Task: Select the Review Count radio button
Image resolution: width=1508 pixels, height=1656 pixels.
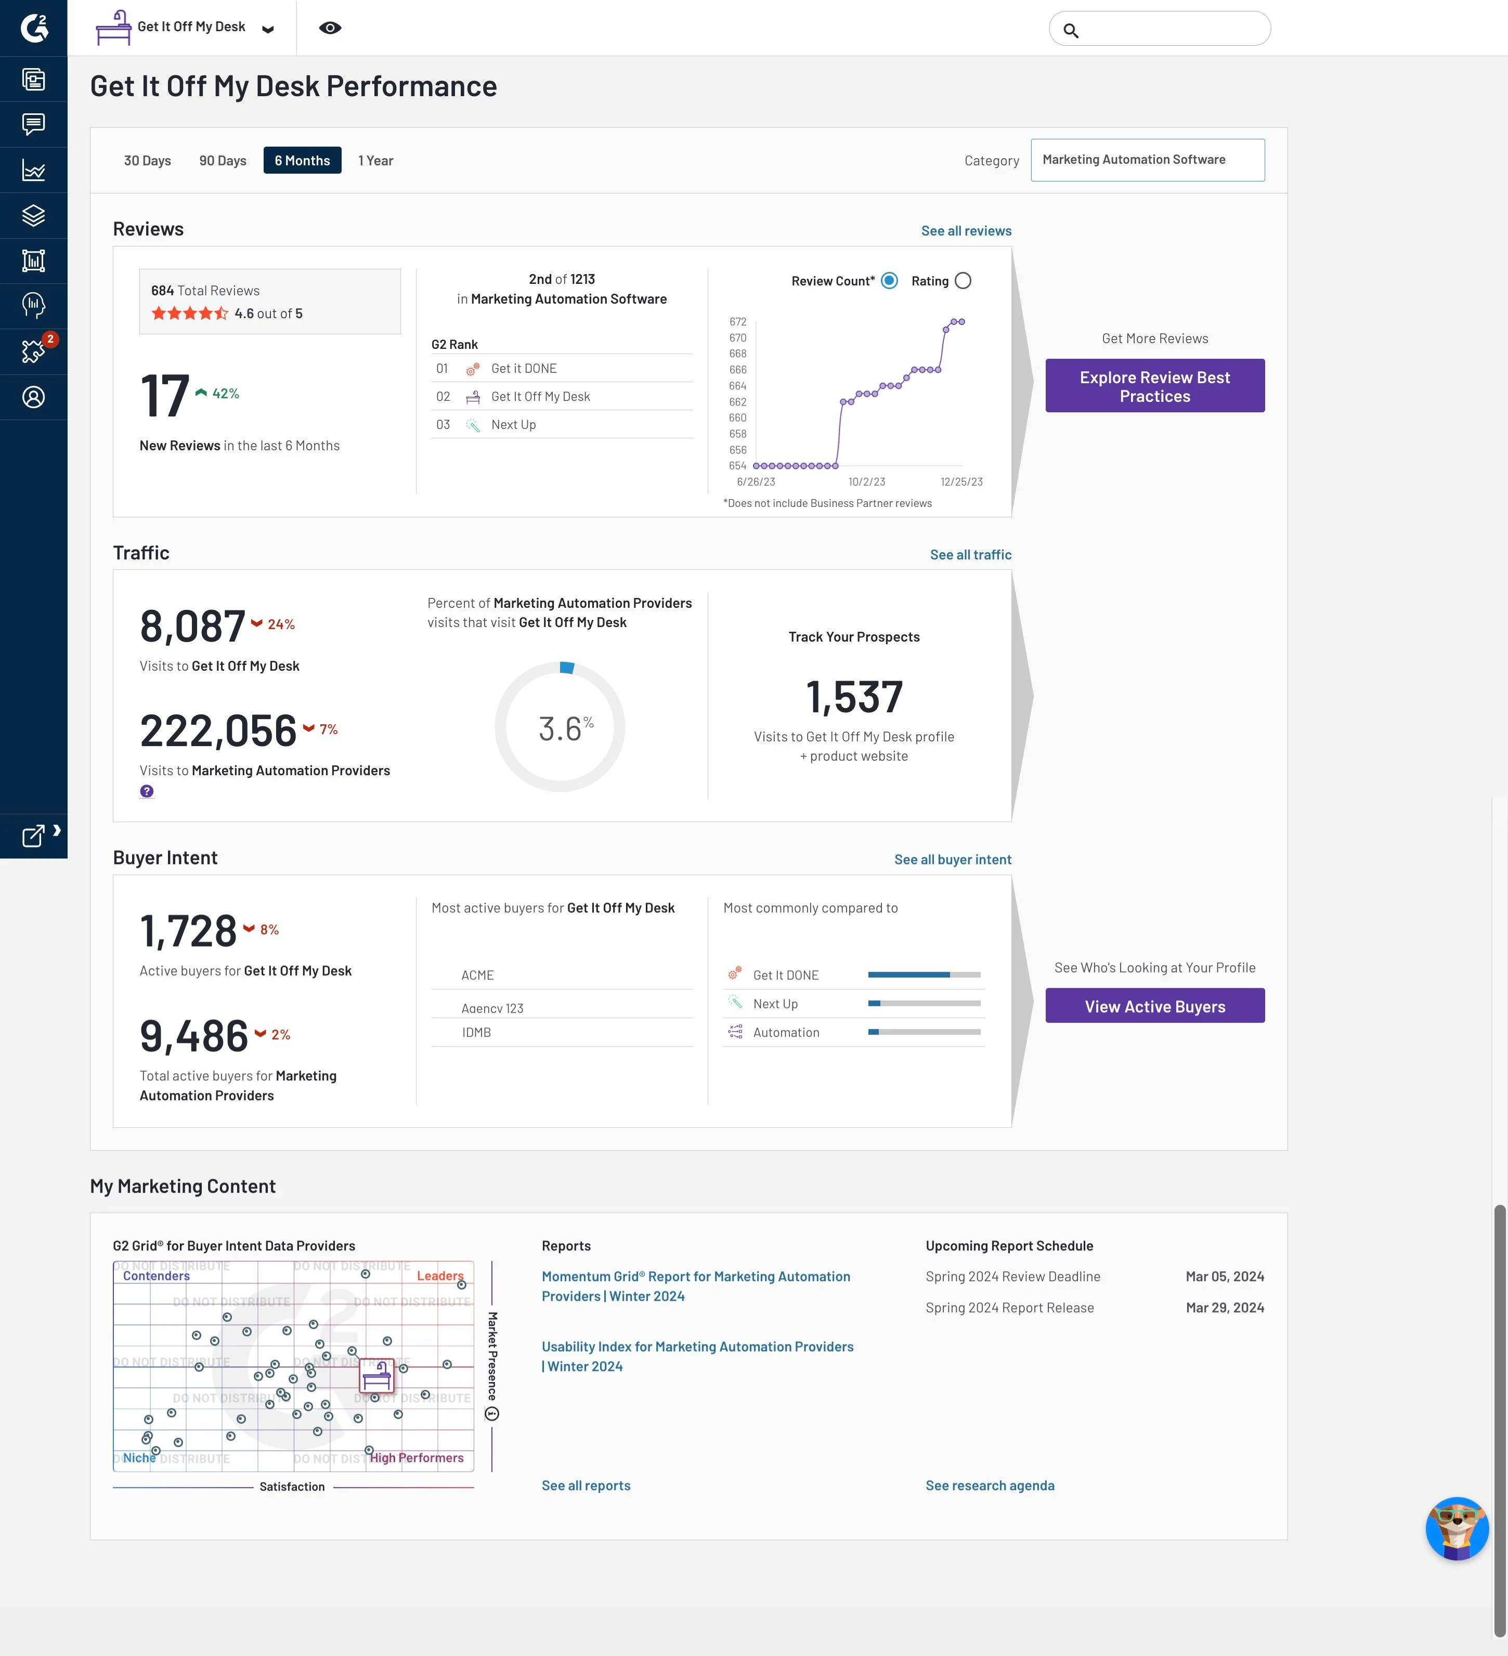Action: [890, 281]
